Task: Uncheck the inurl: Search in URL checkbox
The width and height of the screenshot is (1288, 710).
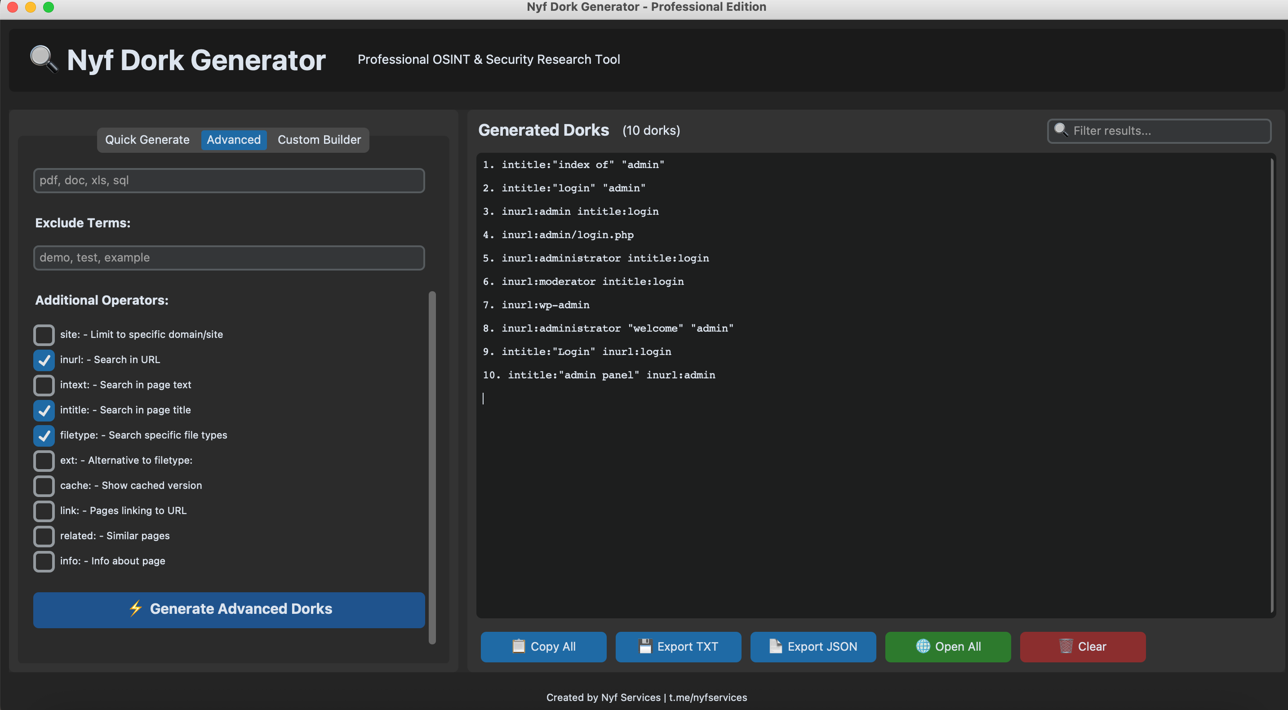Action: click(44, 359)
